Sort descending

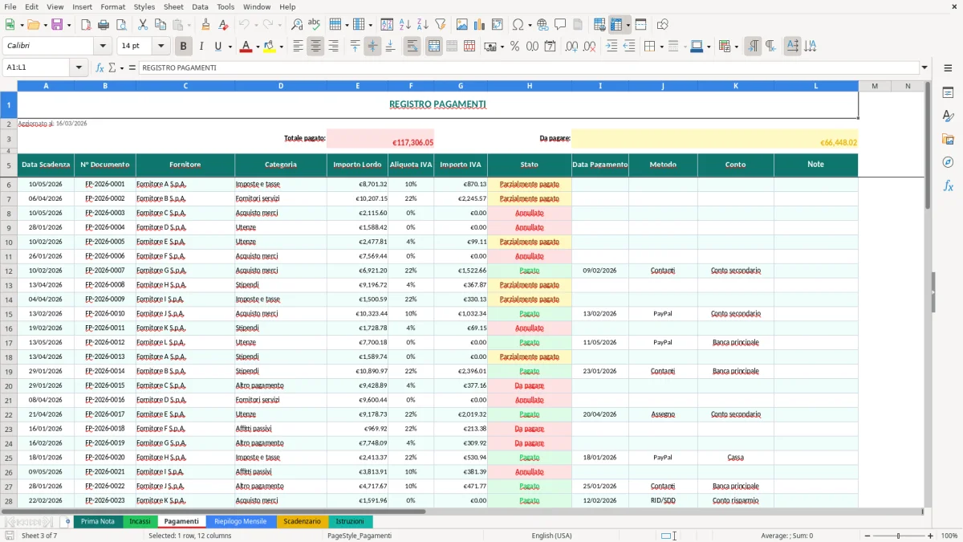click(422, 25)
